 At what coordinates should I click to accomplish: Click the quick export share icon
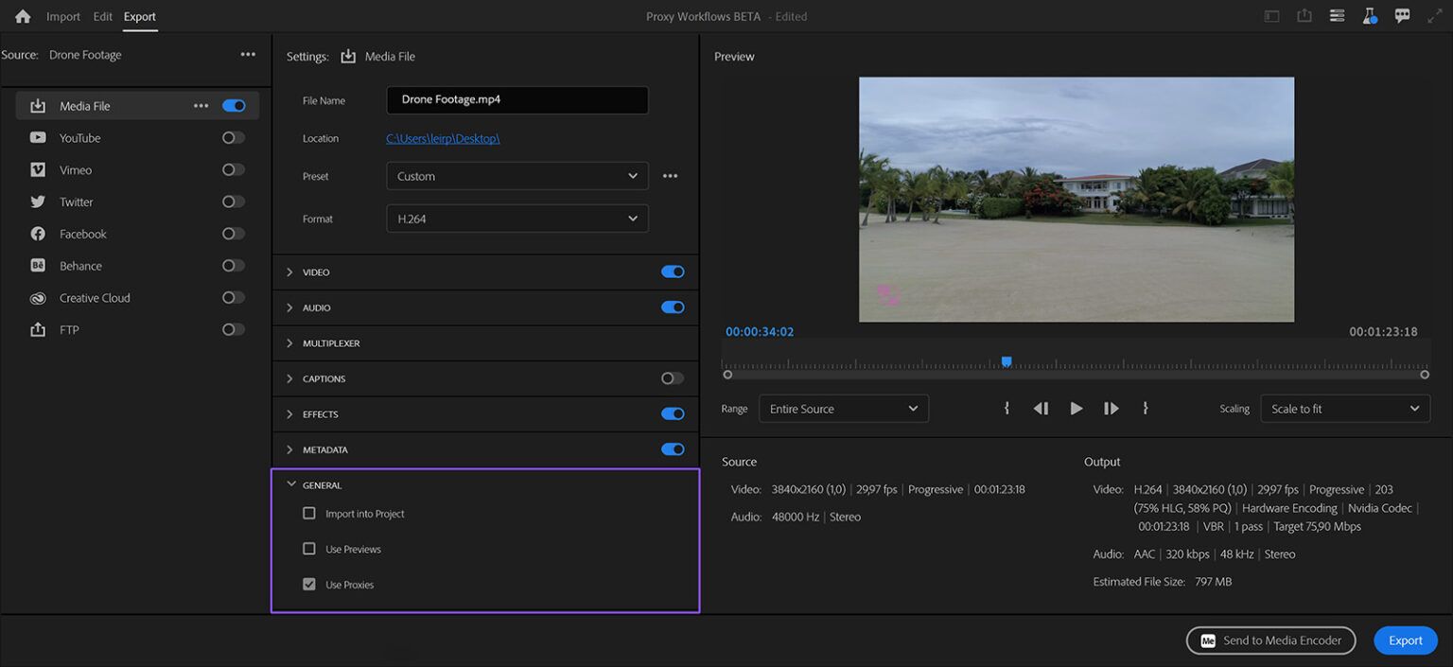click(1304, 16)
